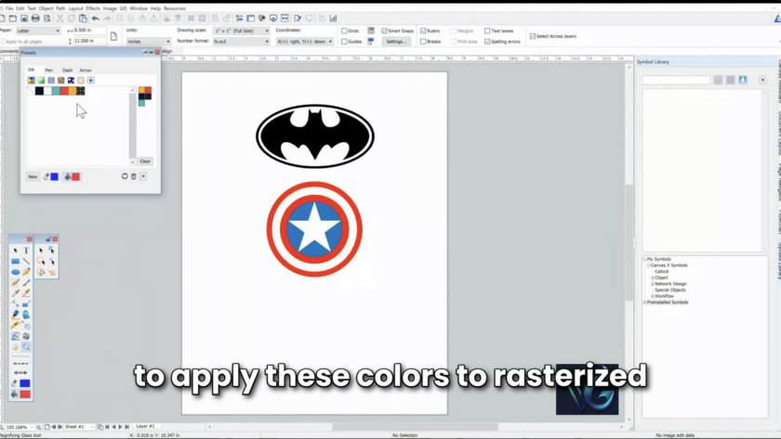Select the Text tool in the toolbox
Screen dimensions: 781x439
[x=26, y=251]
